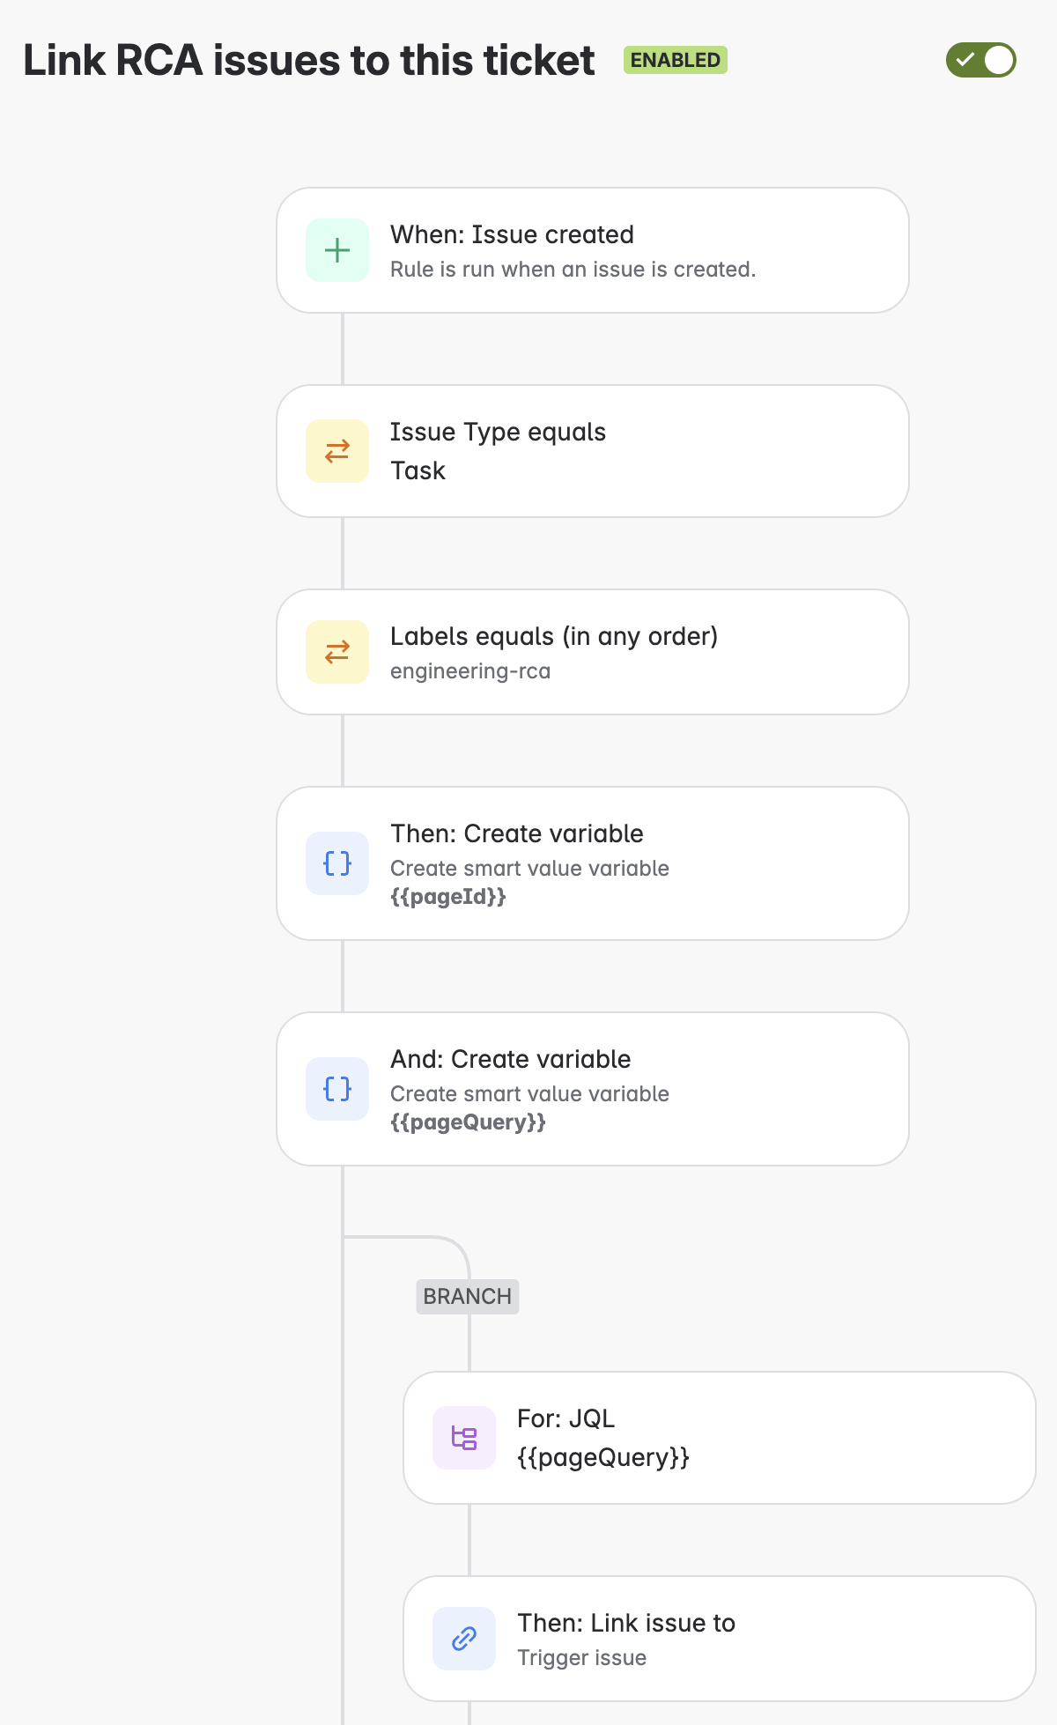The width and height of the screenshot is (1057, 1725).
Task: Click the BRANCH label
Action: tap(467, 1296)
